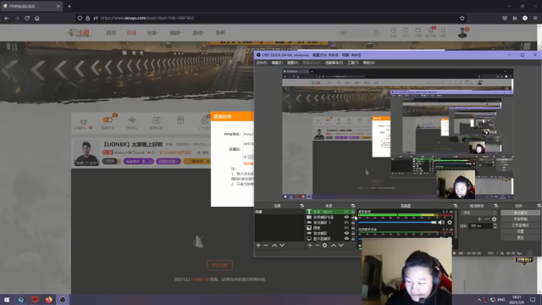542x305 pixels.
Task: Click the start recording button
Action: coord(520,219)
